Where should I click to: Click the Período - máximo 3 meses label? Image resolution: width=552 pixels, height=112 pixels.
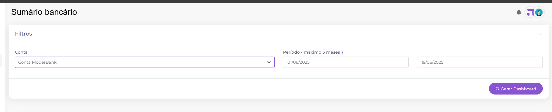tap(311, 52)
